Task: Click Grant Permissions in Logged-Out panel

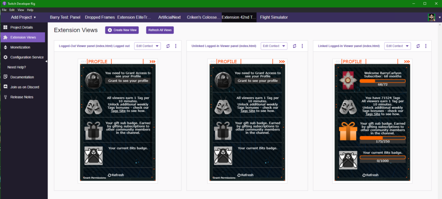Action: 95,178
